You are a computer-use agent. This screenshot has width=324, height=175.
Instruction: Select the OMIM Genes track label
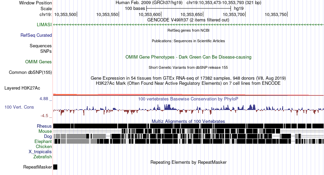[x=39, y=62]
